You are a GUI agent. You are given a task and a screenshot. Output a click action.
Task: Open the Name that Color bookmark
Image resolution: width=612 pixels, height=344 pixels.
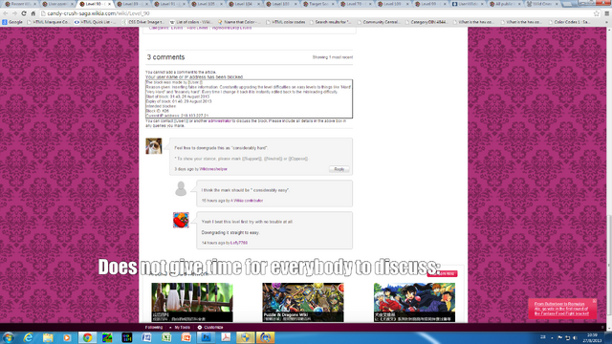click(239, 22)
